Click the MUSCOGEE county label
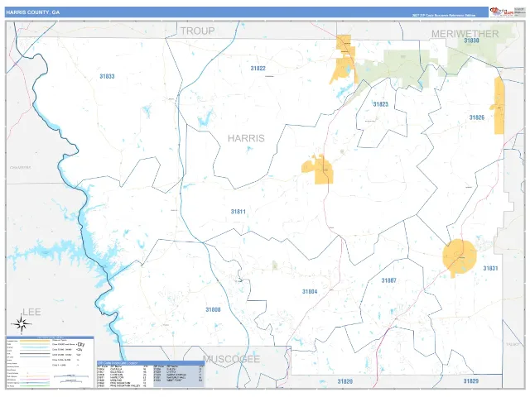Viewport: 530px width, 397px height. [x=232, y=359]
